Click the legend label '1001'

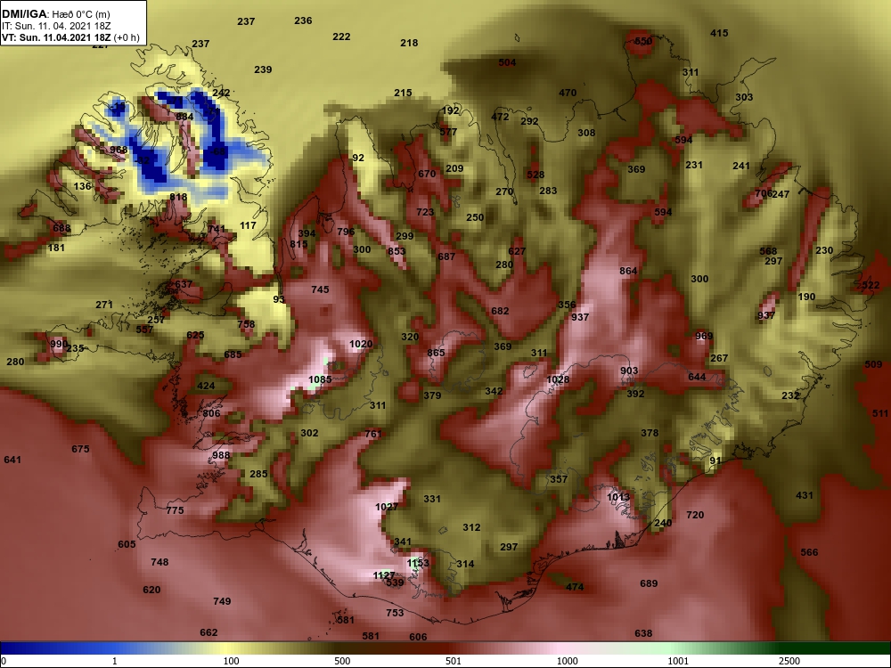coord(678,661)
